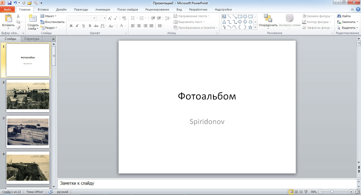Click the Format Painter brush icon
This screenshot has height=195, width=361.
18,28
